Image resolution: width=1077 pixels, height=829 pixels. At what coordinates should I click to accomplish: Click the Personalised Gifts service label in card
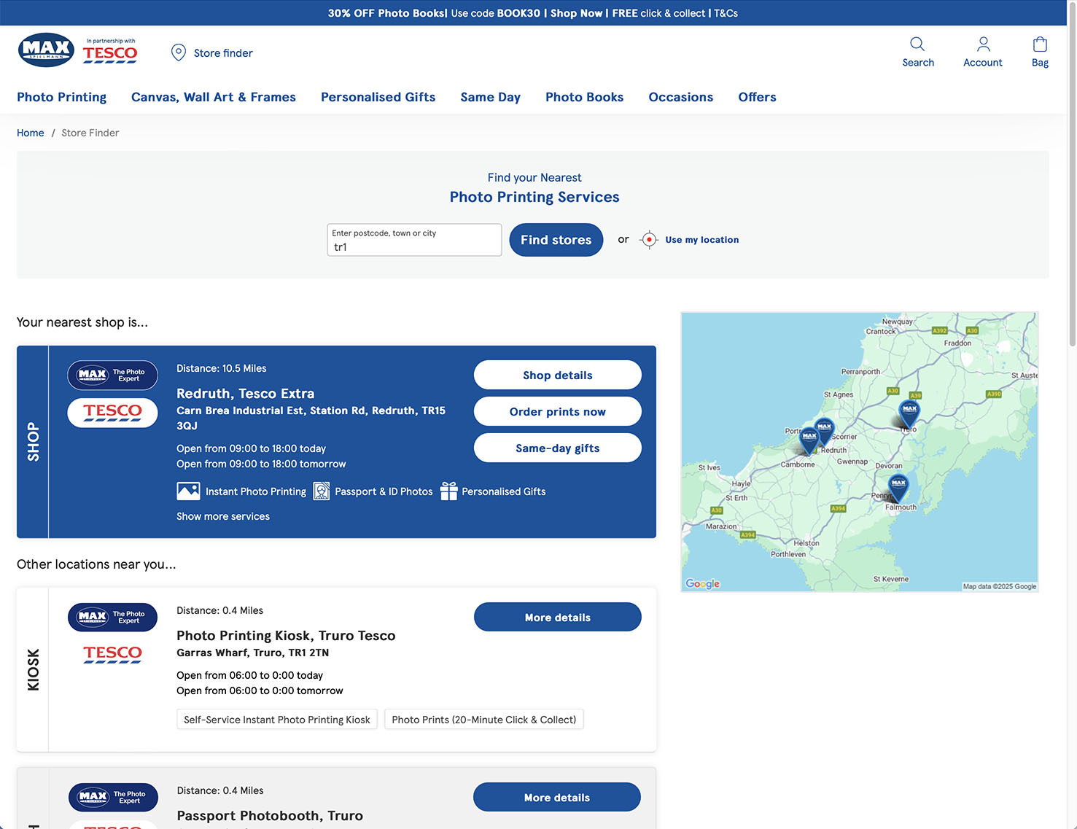click(x=504, y=491)
